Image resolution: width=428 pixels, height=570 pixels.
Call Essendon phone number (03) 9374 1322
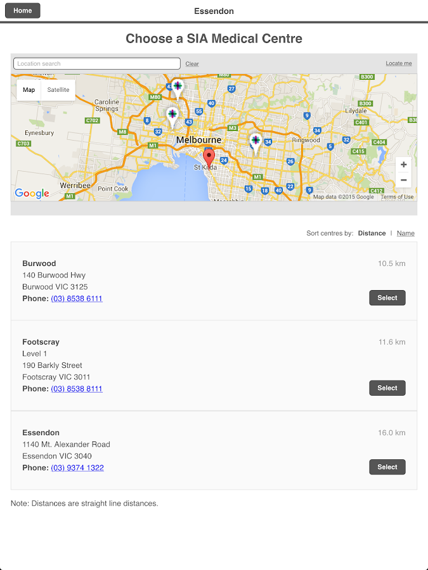[x=77, y=467]
